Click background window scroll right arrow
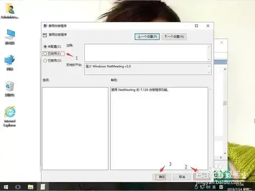The width and height of the screenshot is (255, 191). tap(221, 157)
